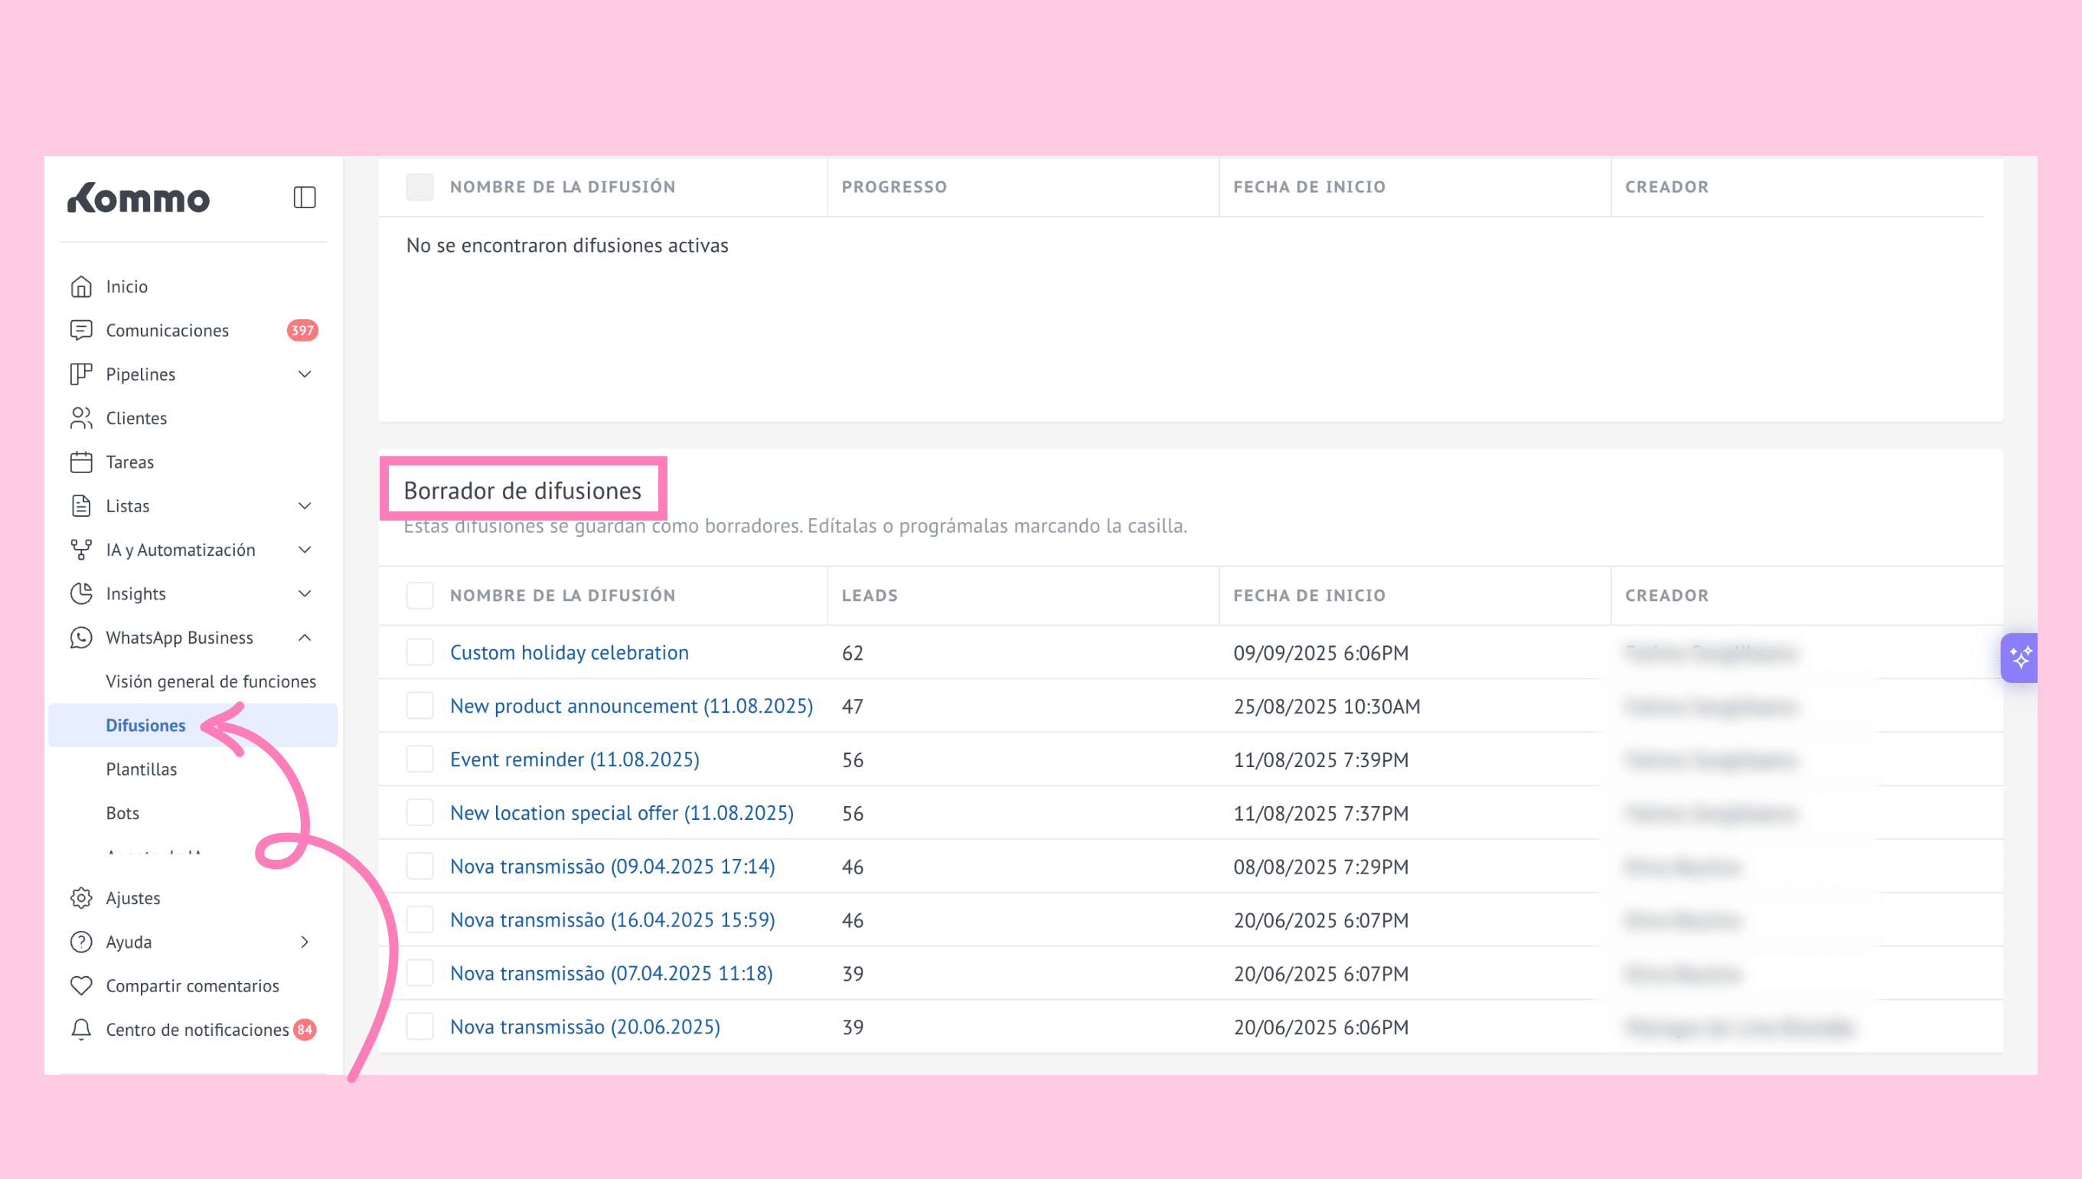This screenshot has width=2082, height=1179.
Task: Expand the Insights submenu chevron
Action: coord(305,593)
